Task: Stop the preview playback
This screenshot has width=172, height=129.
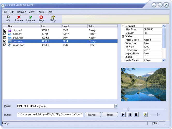Action: click(x=136, y=115)
